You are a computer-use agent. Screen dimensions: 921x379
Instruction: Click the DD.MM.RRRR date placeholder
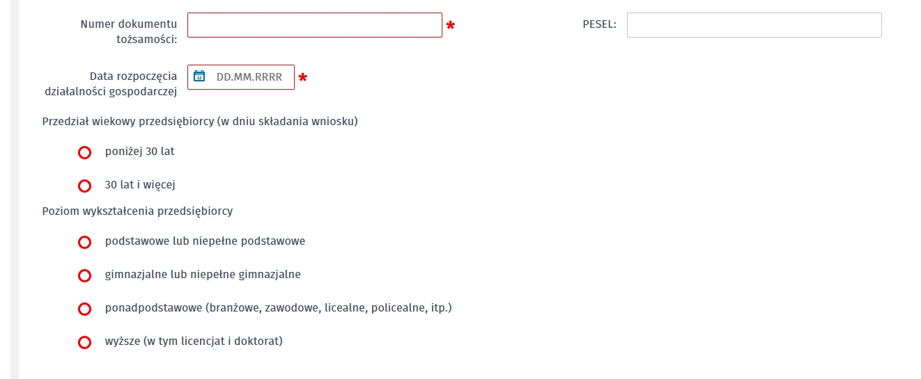(249, 77)
